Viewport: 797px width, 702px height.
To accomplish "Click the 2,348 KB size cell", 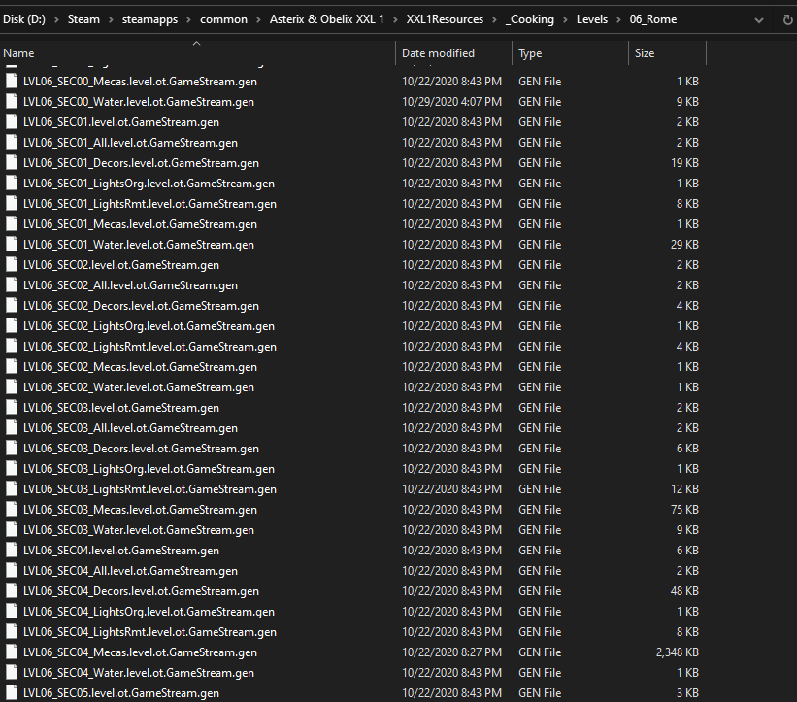I will (677, 652).
